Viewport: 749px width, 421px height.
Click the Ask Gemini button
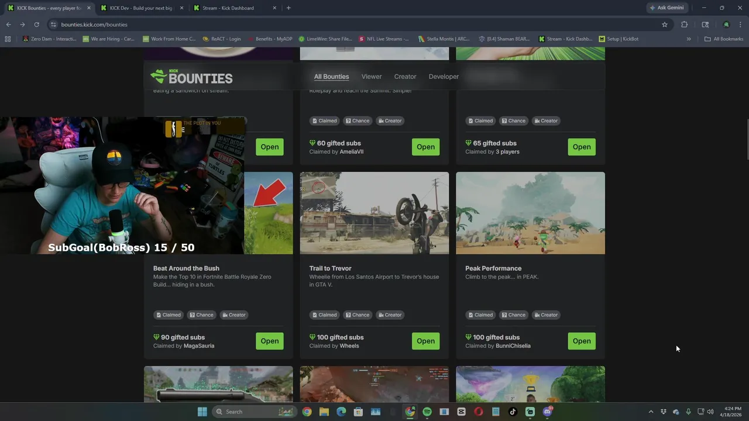click(x=666, y=8)
